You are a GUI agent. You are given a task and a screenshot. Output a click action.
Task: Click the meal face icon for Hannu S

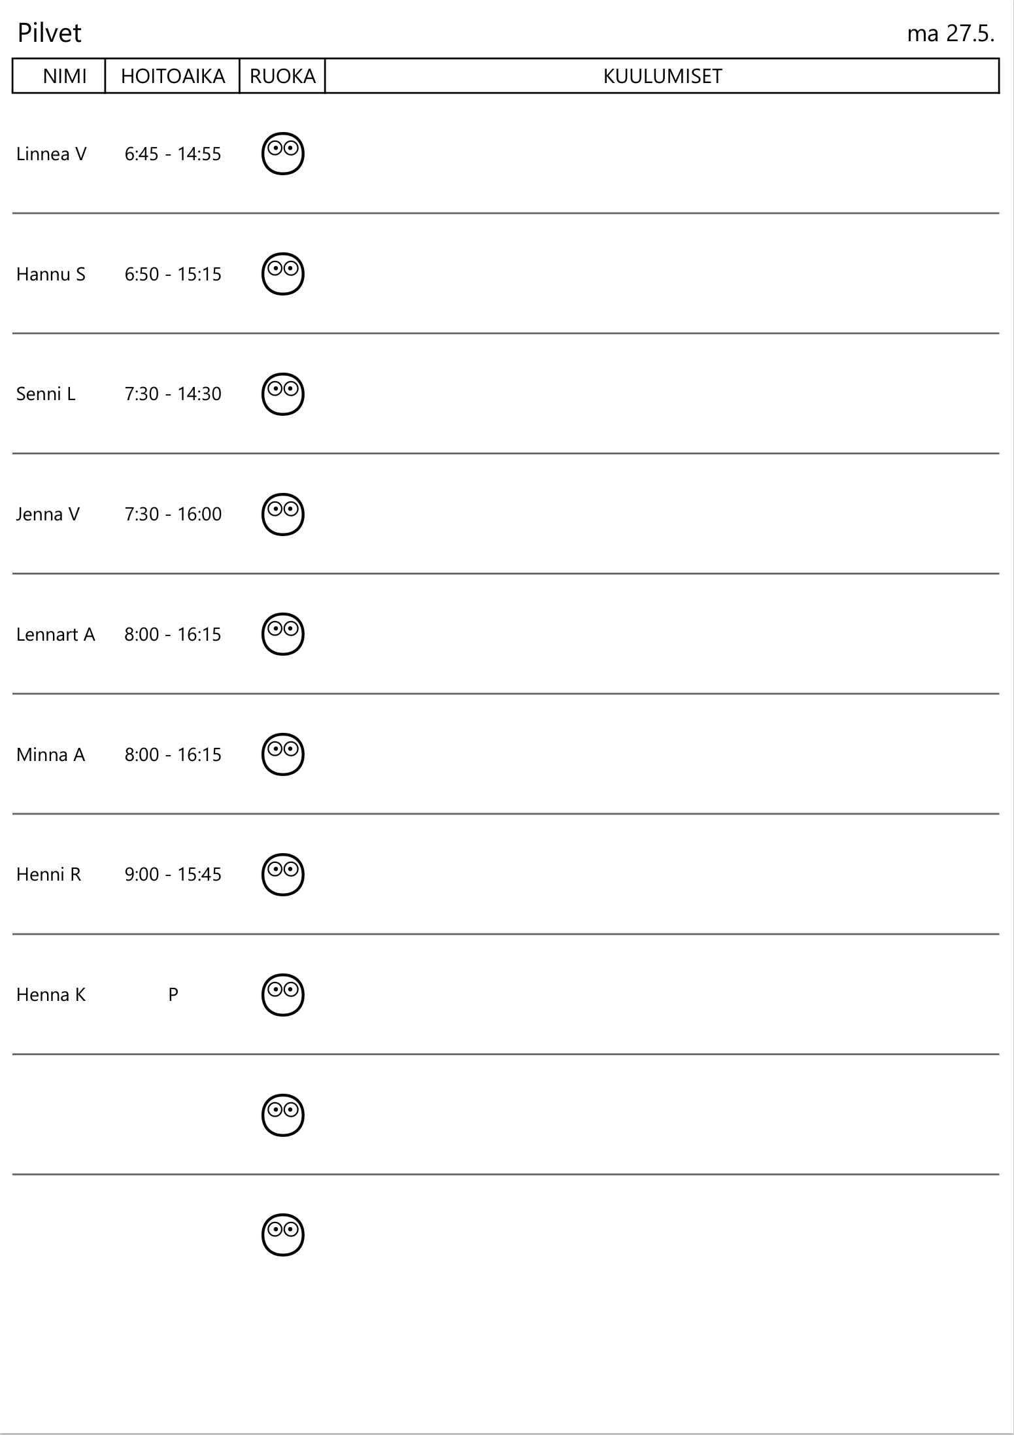pyautogui.click(x=283, y=274)
